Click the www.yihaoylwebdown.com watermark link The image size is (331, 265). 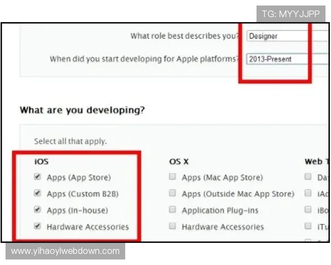pos(66,251)
